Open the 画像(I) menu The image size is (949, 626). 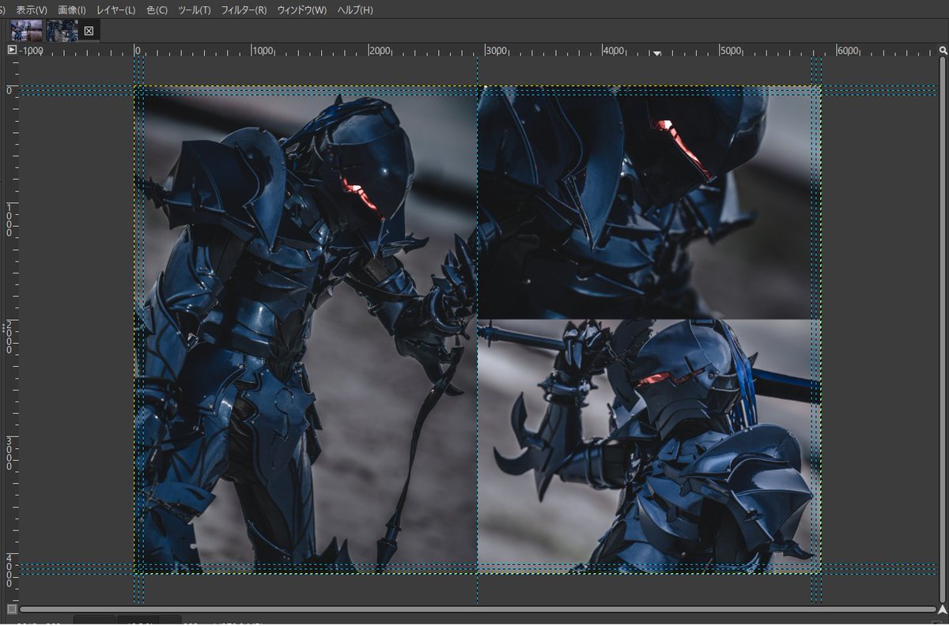point(72,9)
